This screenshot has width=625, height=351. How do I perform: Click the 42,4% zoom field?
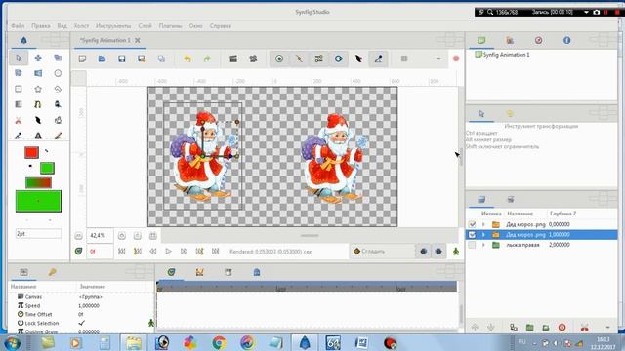100,236
